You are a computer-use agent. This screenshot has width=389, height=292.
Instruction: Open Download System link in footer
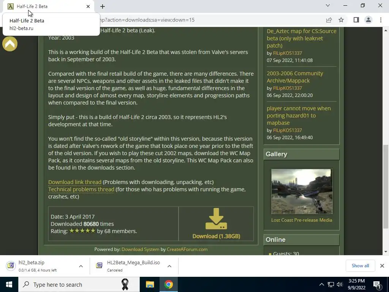(141, 249)
